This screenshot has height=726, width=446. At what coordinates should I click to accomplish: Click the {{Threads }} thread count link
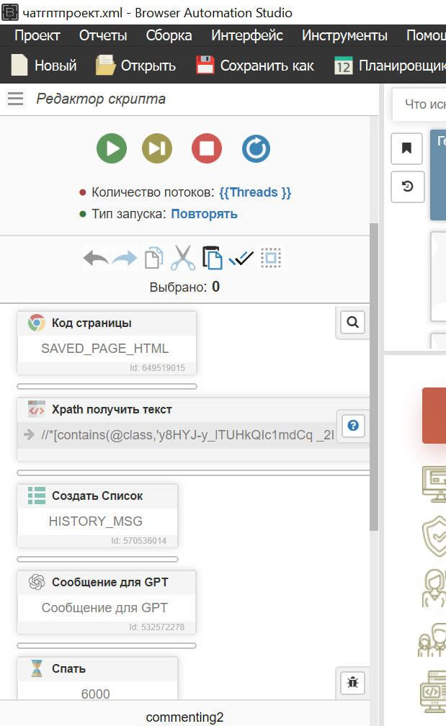point(255,192)
